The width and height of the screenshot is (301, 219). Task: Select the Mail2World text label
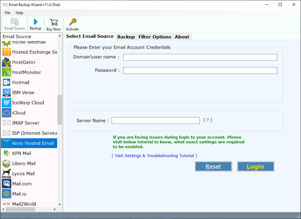(24, 204)
